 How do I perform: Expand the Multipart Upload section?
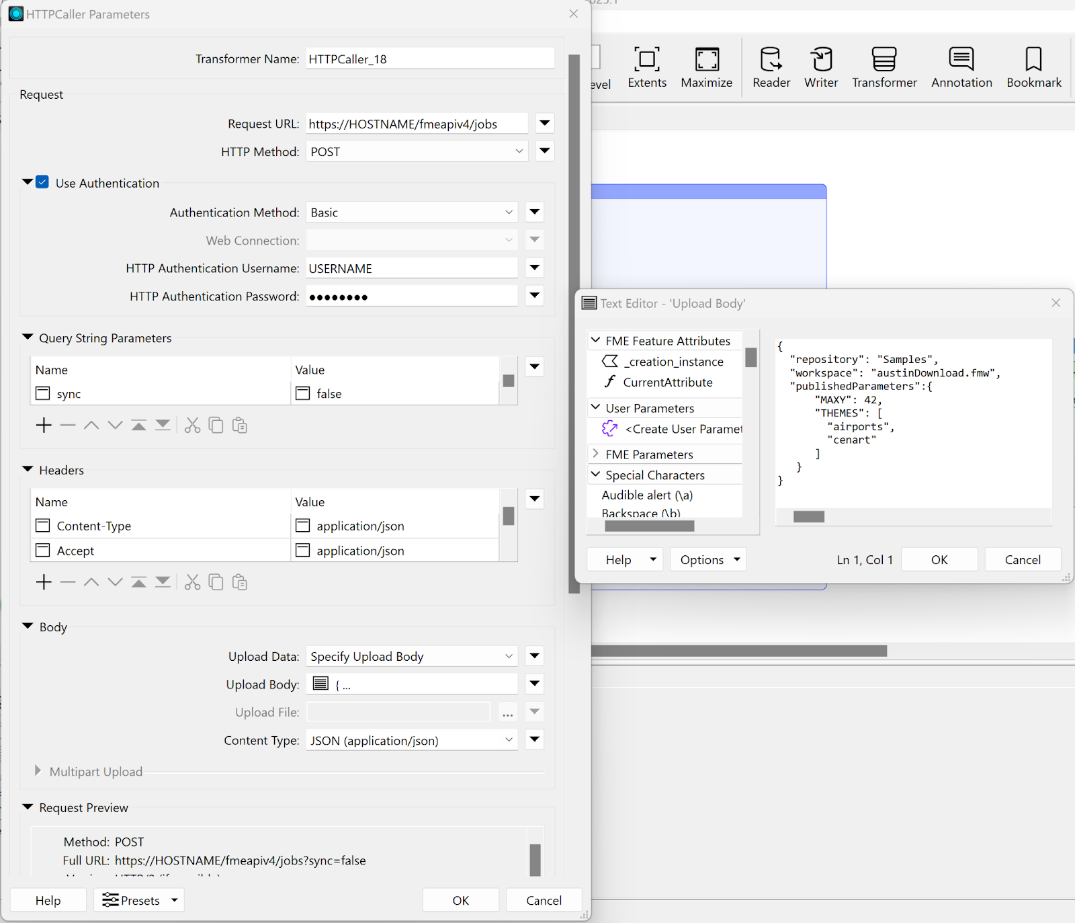click(38, 771)
